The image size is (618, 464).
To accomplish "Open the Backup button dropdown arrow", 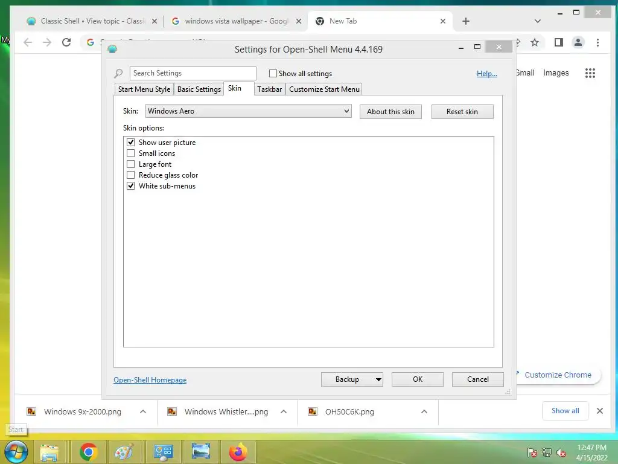I will (x=378, y=379).
